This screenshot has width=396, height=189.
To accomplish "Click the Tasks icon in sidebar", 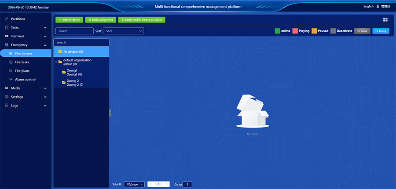I will [x=7, y=28].
